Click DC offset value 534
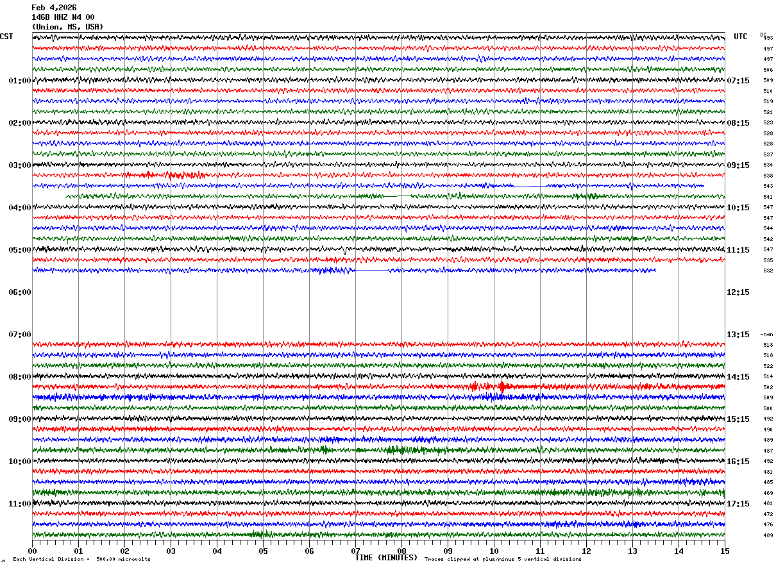The image size is (776, 568). click(768, 165)
